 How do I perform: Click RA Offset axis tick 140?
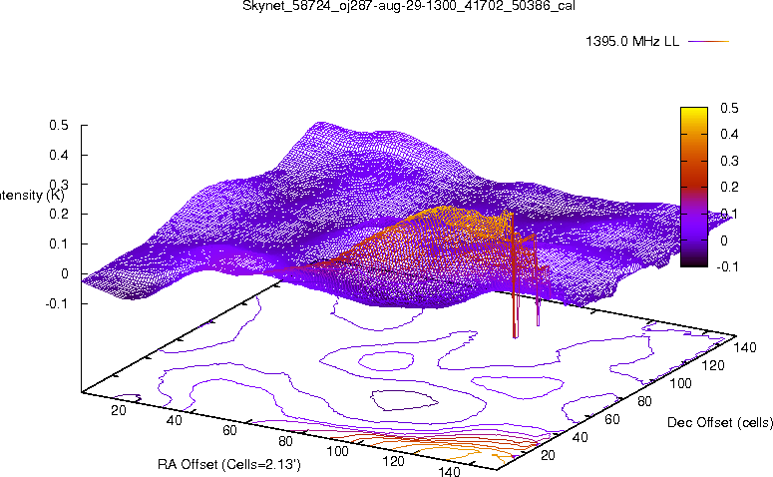(449, 471)
